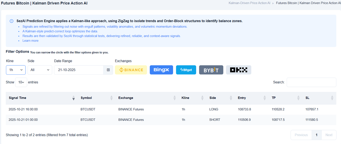Viewport: 341px width, 144px height.
Task: Sort table by Side column
Action: (221, 98)
